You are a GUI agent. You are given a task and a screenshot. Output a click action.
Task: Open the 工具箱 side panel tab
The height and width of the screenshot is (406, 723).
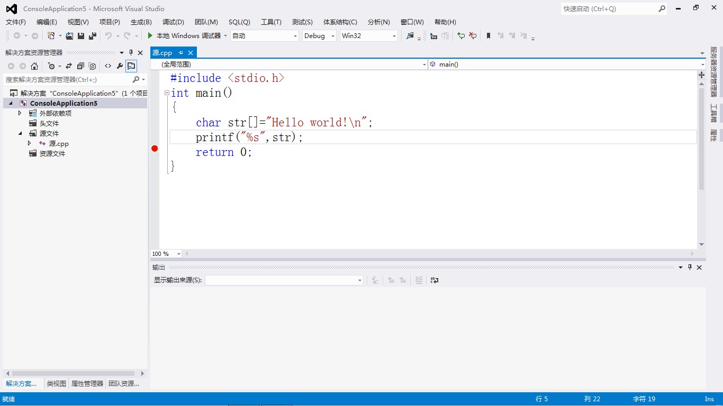coord(713,113)
